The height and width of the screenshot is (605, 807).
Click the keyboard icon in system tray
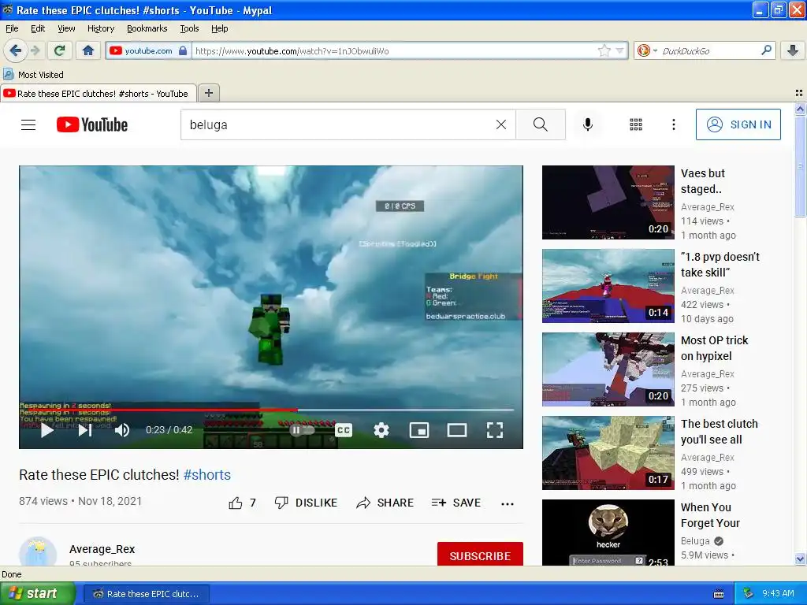[x=719, y=594]
